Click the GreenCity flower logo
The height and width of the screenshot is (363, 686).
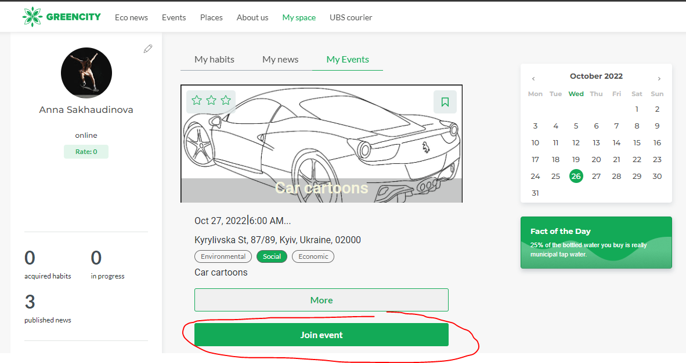tap(31, 17)
